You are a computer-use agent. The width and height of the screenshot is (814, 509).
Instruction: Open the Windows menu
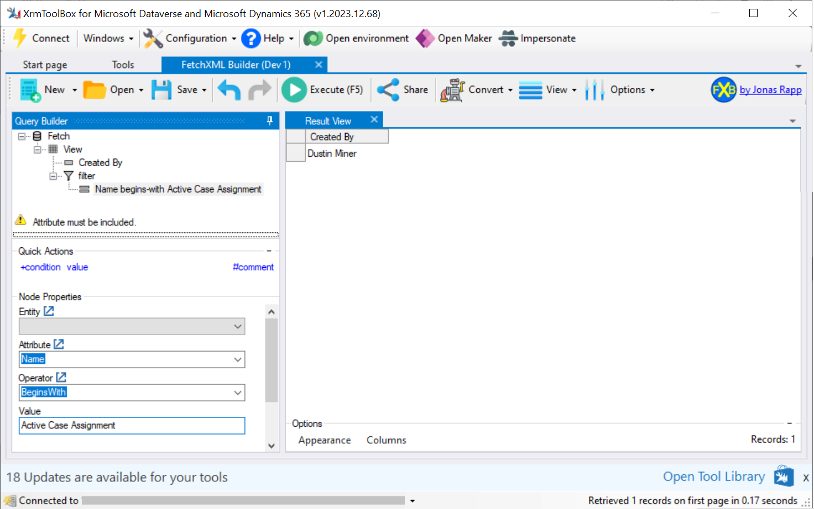108,39
